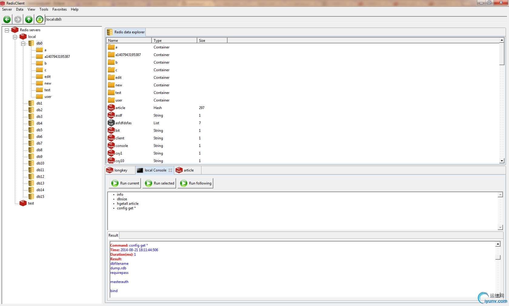Viewport: 509px width, 306px height.
Task: Select the 'hgetall article' command line
Action: point(128,204)
